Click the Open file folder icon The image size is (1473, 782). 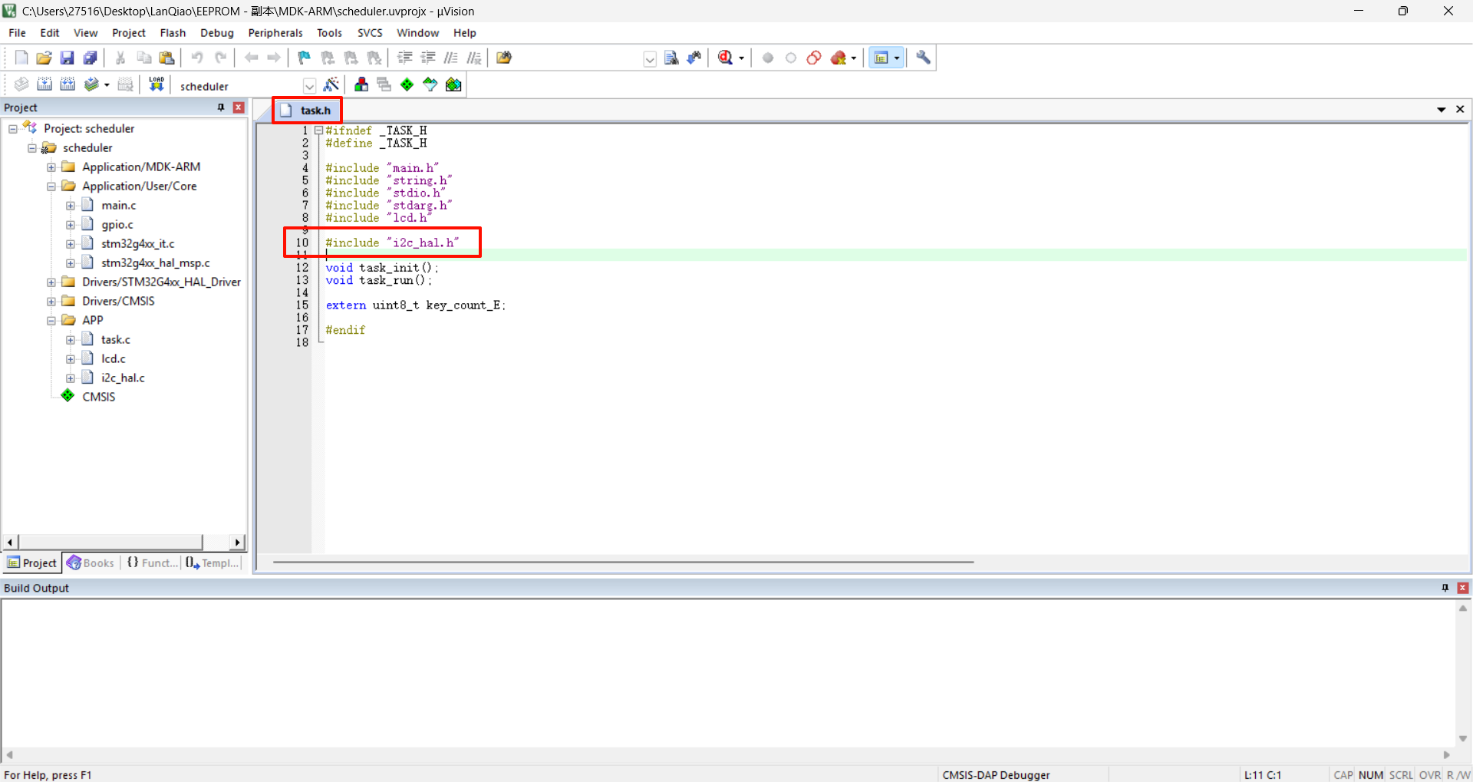[44, 58]
